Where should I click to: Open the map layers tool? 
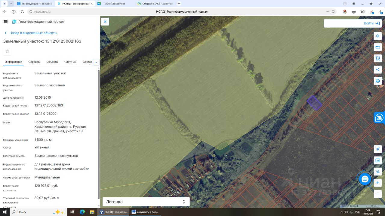[378, 36]
